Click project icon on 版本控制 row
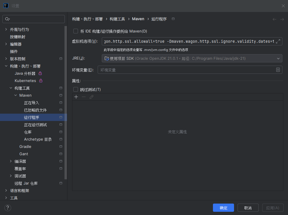The image size is (288, 215). [x=61, y=59]
